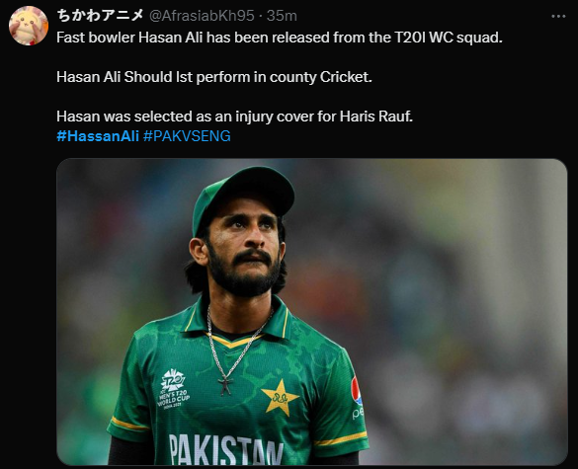
Task: Click the PAKISTAN lettering on the jersey
Action: coord(225,449)
